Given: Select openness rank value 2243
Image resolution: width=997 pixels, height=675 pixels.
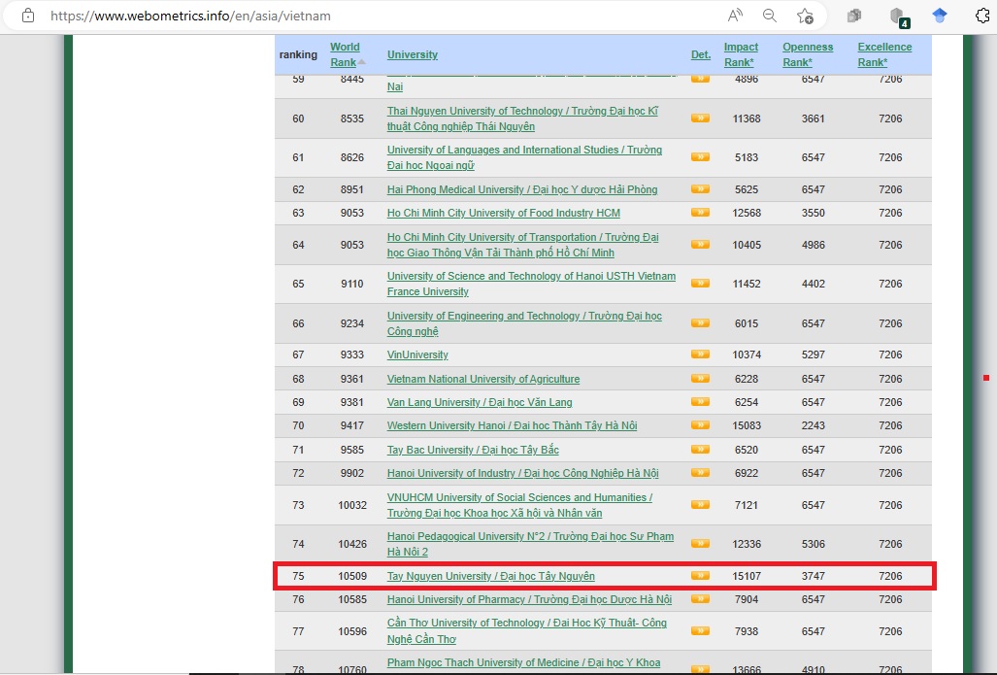Looking at the screenshot, I should [814, 425].
